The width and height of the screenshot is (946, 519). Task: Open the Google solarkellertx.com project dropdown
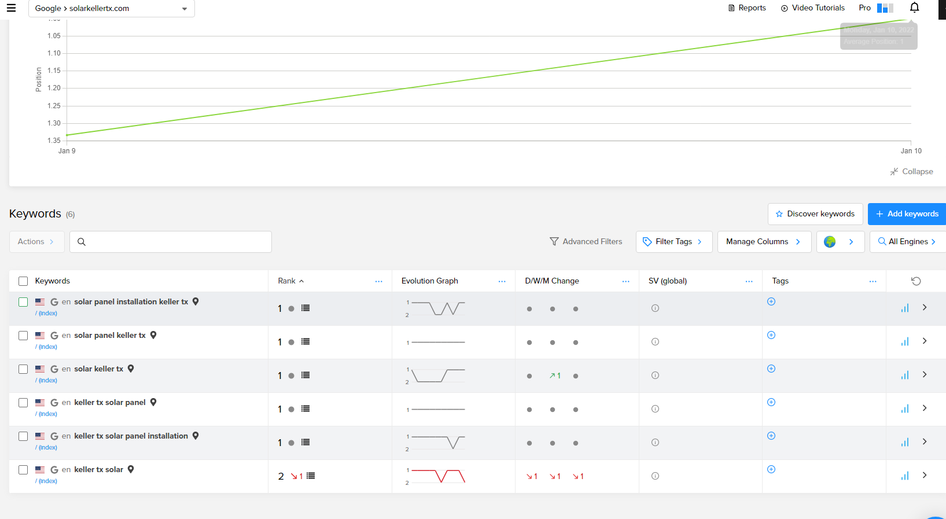click(x=112, y=9)
